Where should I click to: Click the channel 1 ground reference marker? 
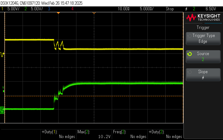point(2,54)
